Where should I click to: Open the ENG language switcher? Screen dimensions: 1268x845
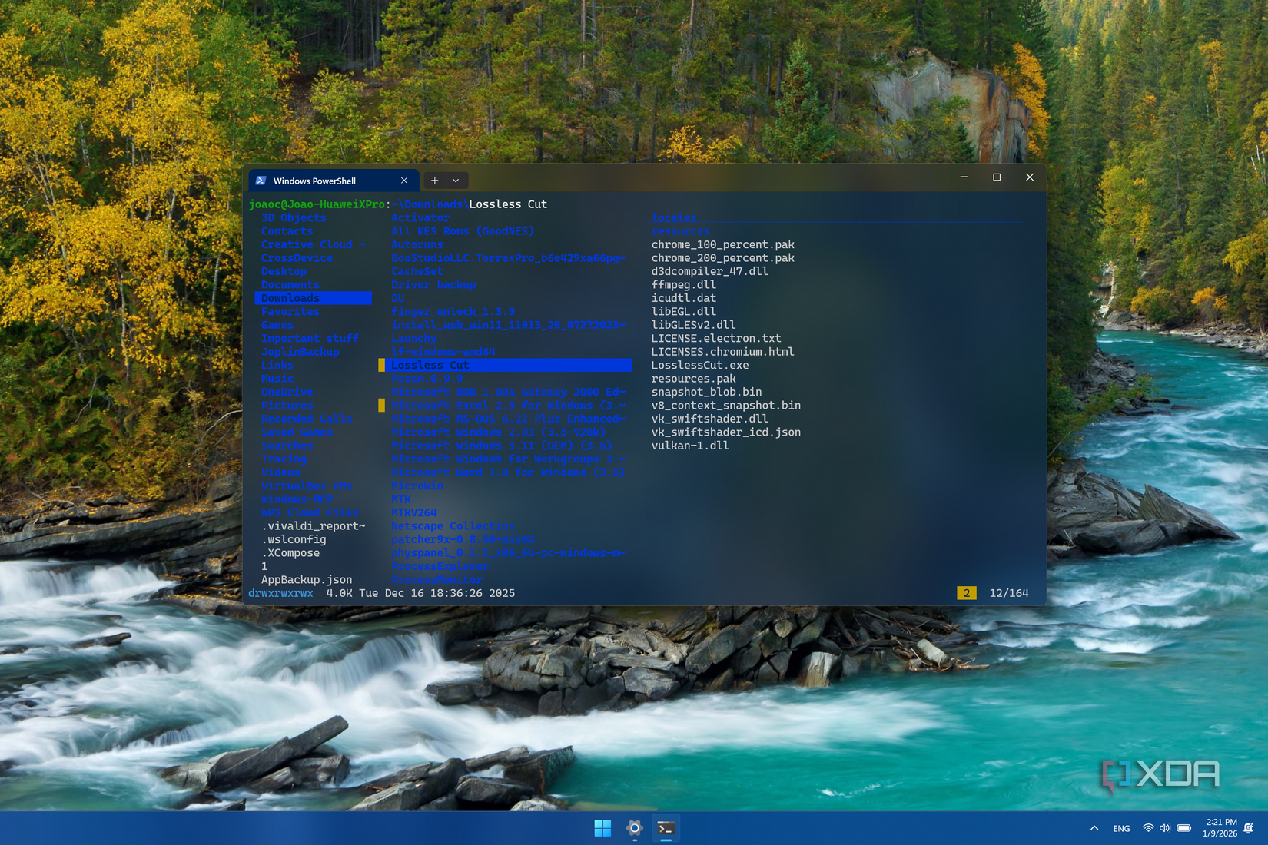1120,828
